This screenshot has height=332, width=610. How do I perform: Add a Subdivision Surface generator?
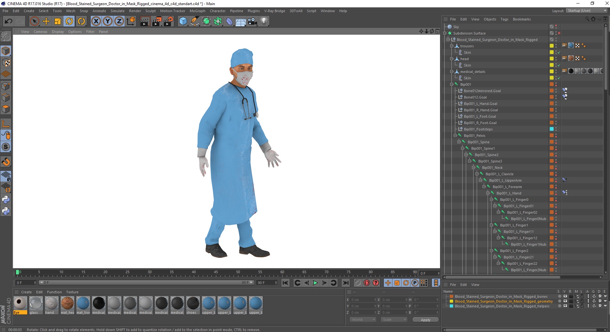206,21
